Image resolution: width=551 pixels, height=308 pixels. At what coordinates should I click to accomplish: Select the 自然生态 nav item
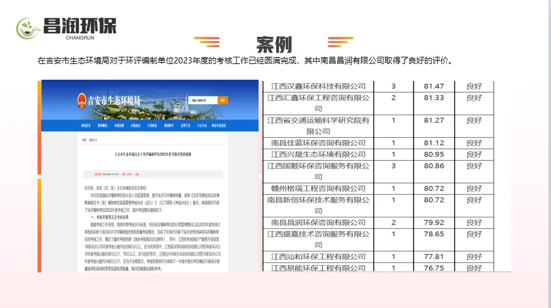tap(185, 126)
